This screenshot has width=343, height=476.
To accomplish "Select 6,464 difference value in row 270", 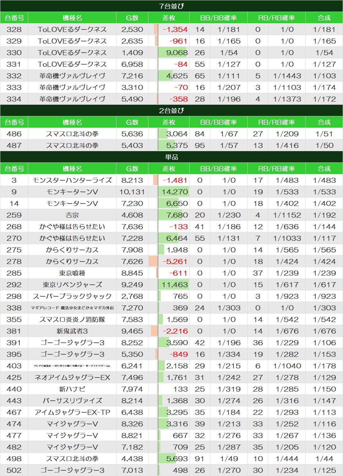I will point(177,238).
